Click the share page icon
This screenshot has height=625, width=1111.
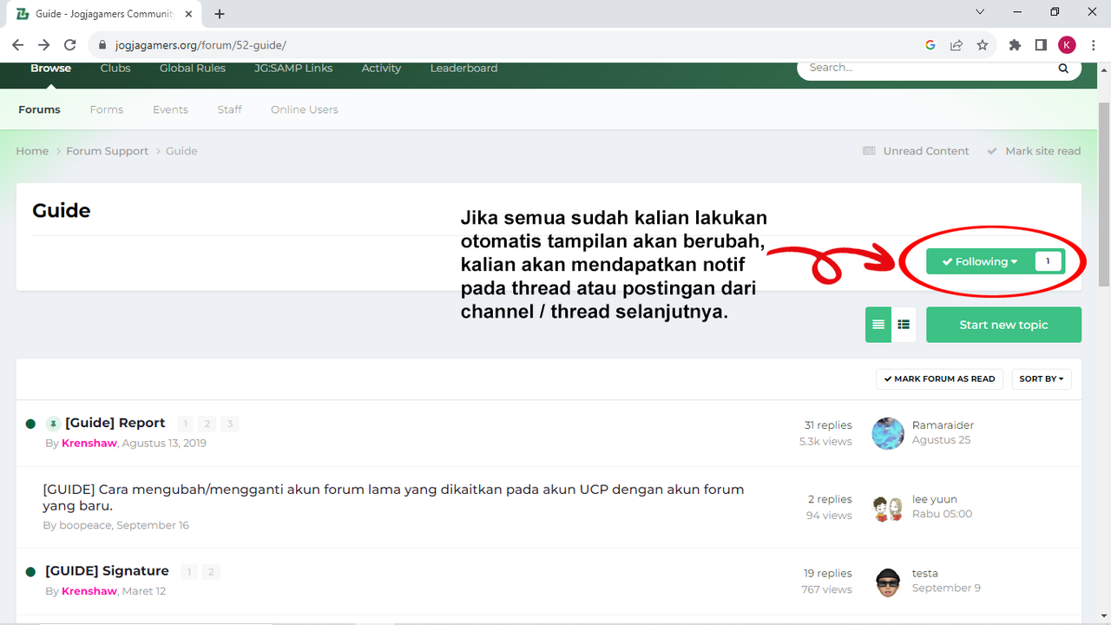957,45
